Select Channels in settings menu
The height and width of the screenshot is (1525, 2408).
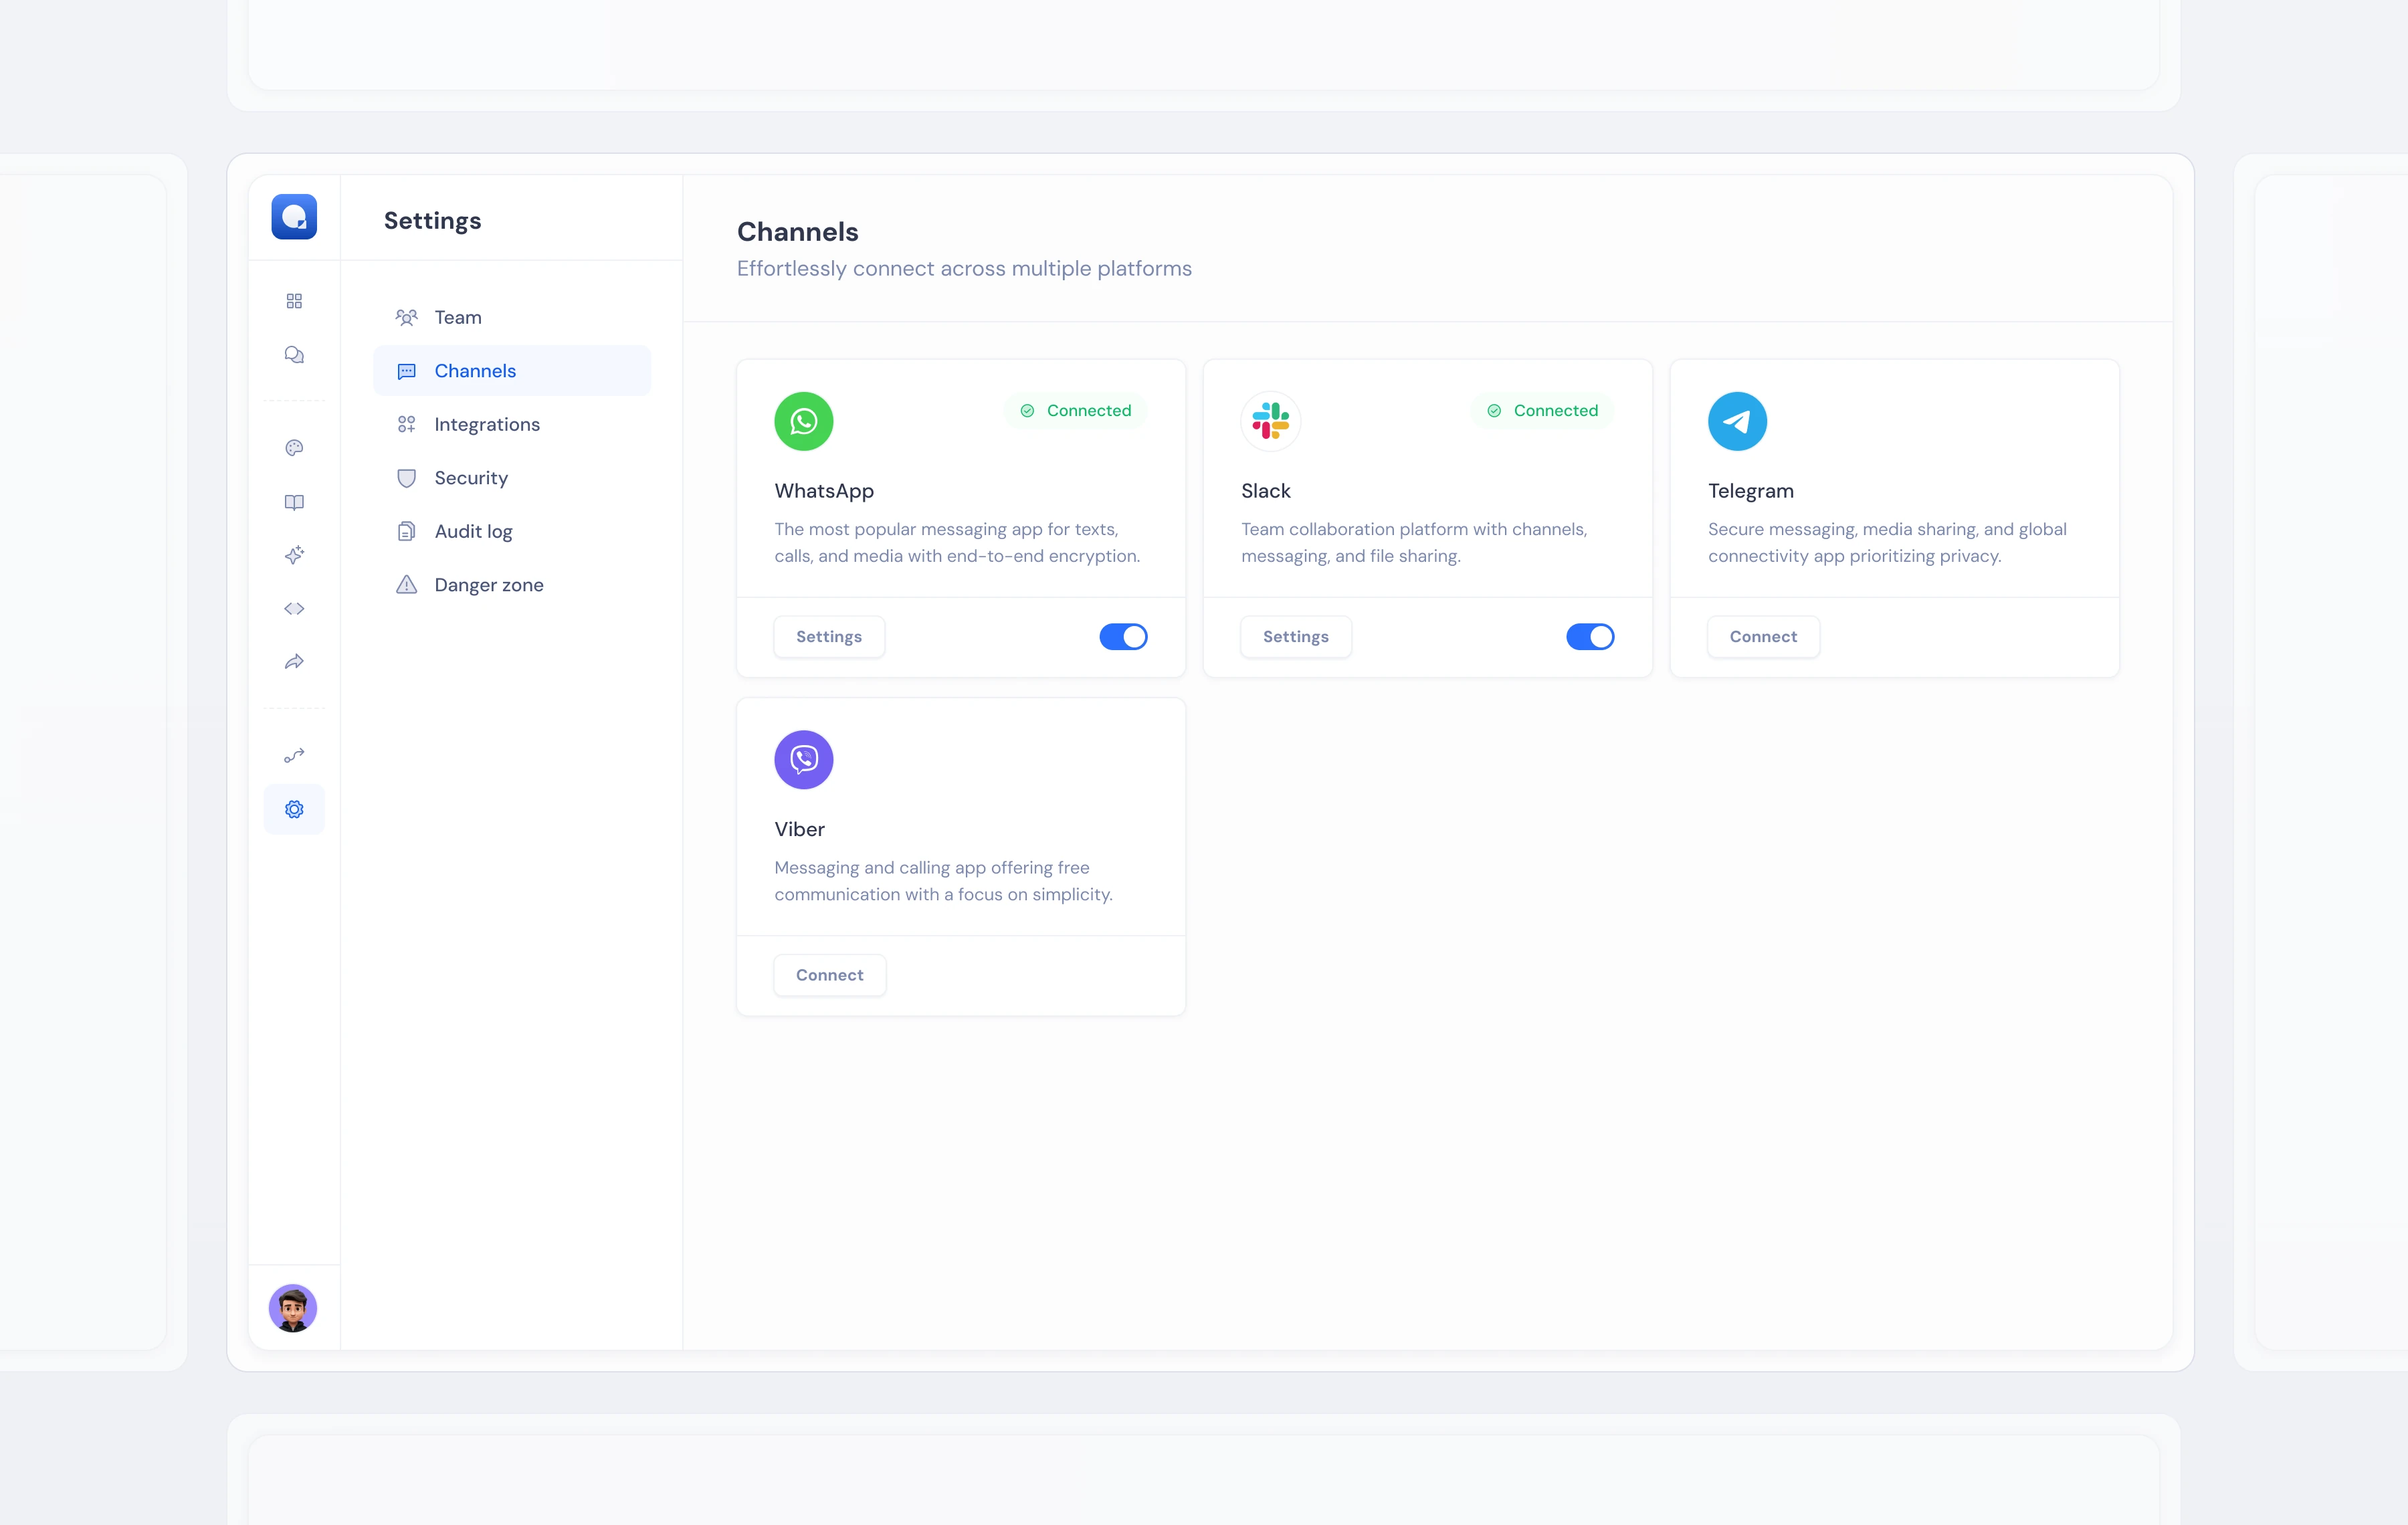click(x=512, y=371)
